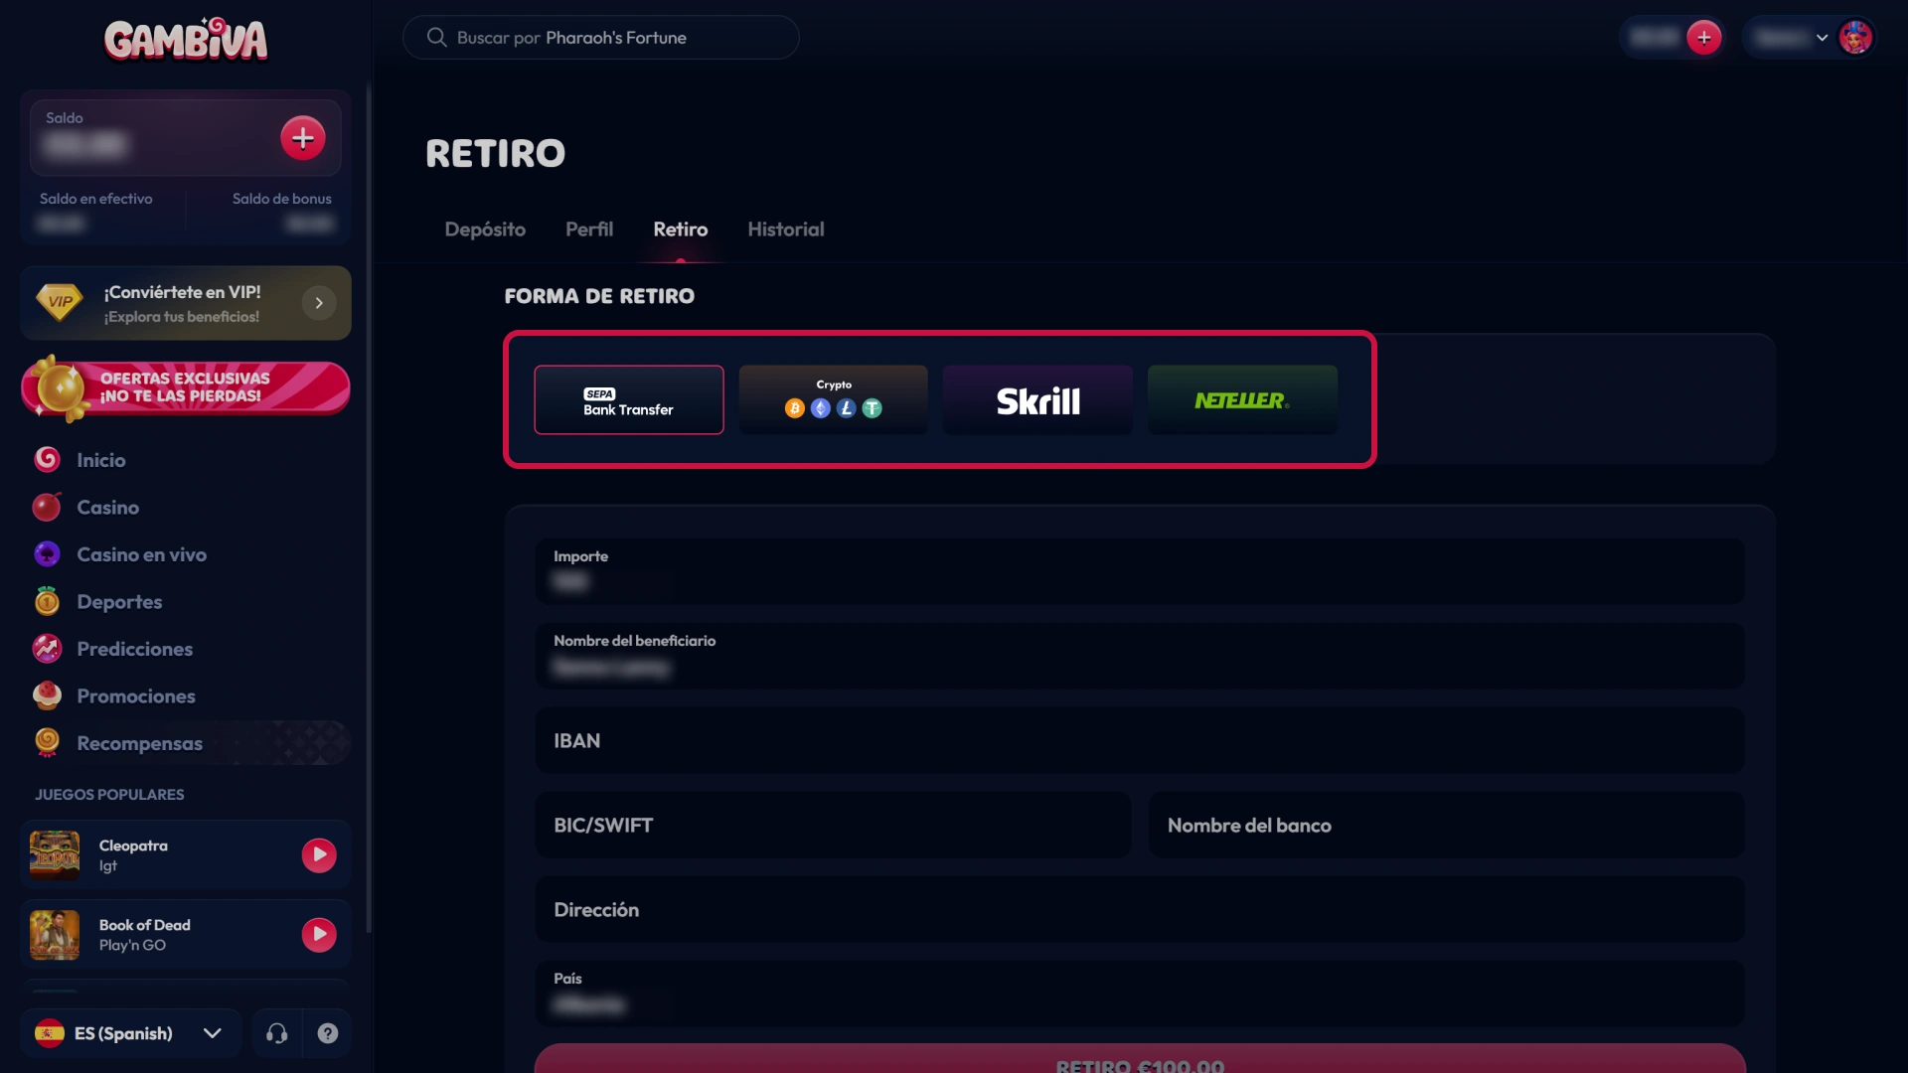Click the search games field
This screenshot has width=1908, height=1073.
click(x=600, y=38)
